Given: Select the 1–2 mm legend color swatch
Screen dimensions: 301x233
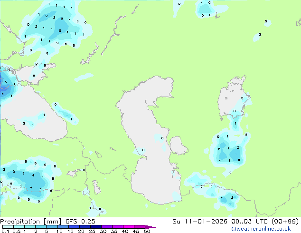Looking at the screenshot, I should point(30,227).
